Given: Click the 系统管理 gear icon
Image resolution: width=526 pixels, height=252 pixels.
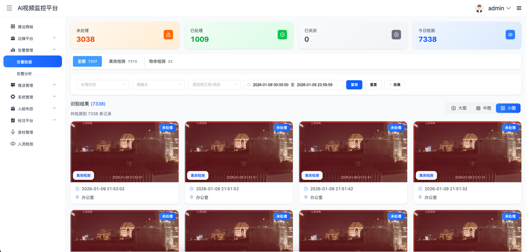Looking at the screenshot, I should point(13,97).
